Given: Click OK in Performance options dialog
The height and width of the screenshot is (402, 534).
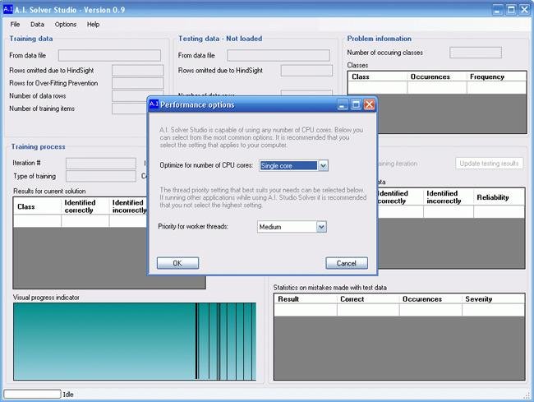Looking at the screenshot, I should point(177,263).
